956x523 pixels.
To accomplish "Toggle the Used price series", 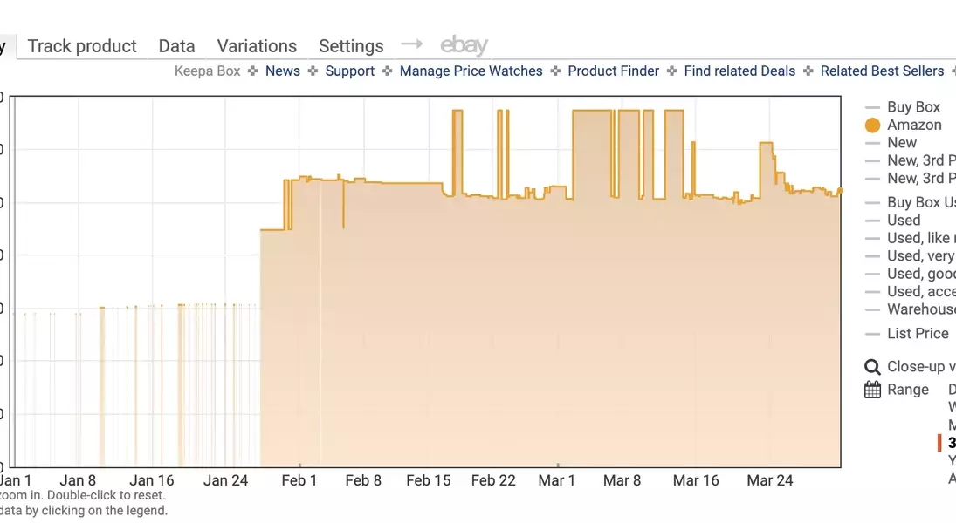I will pos(904,221).
